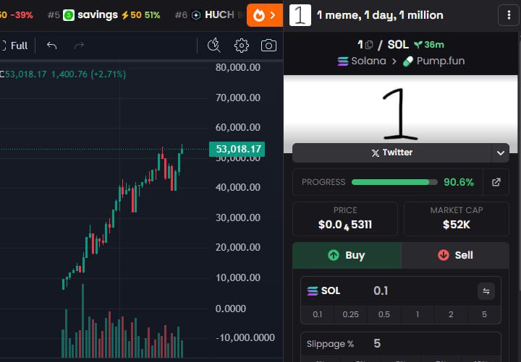Select the Sell tab
The height and width of the screenshot is (362, 521).
point(455,255)
